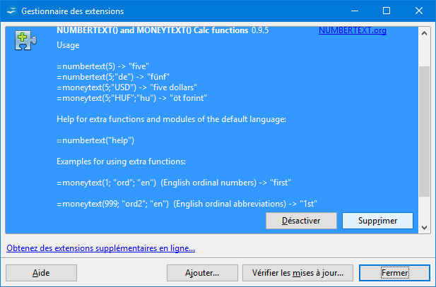Click line =moneytext(5;"USD") -> "five dollars"
This screenshot has width=436, height=287.
(x=126, y=87)
